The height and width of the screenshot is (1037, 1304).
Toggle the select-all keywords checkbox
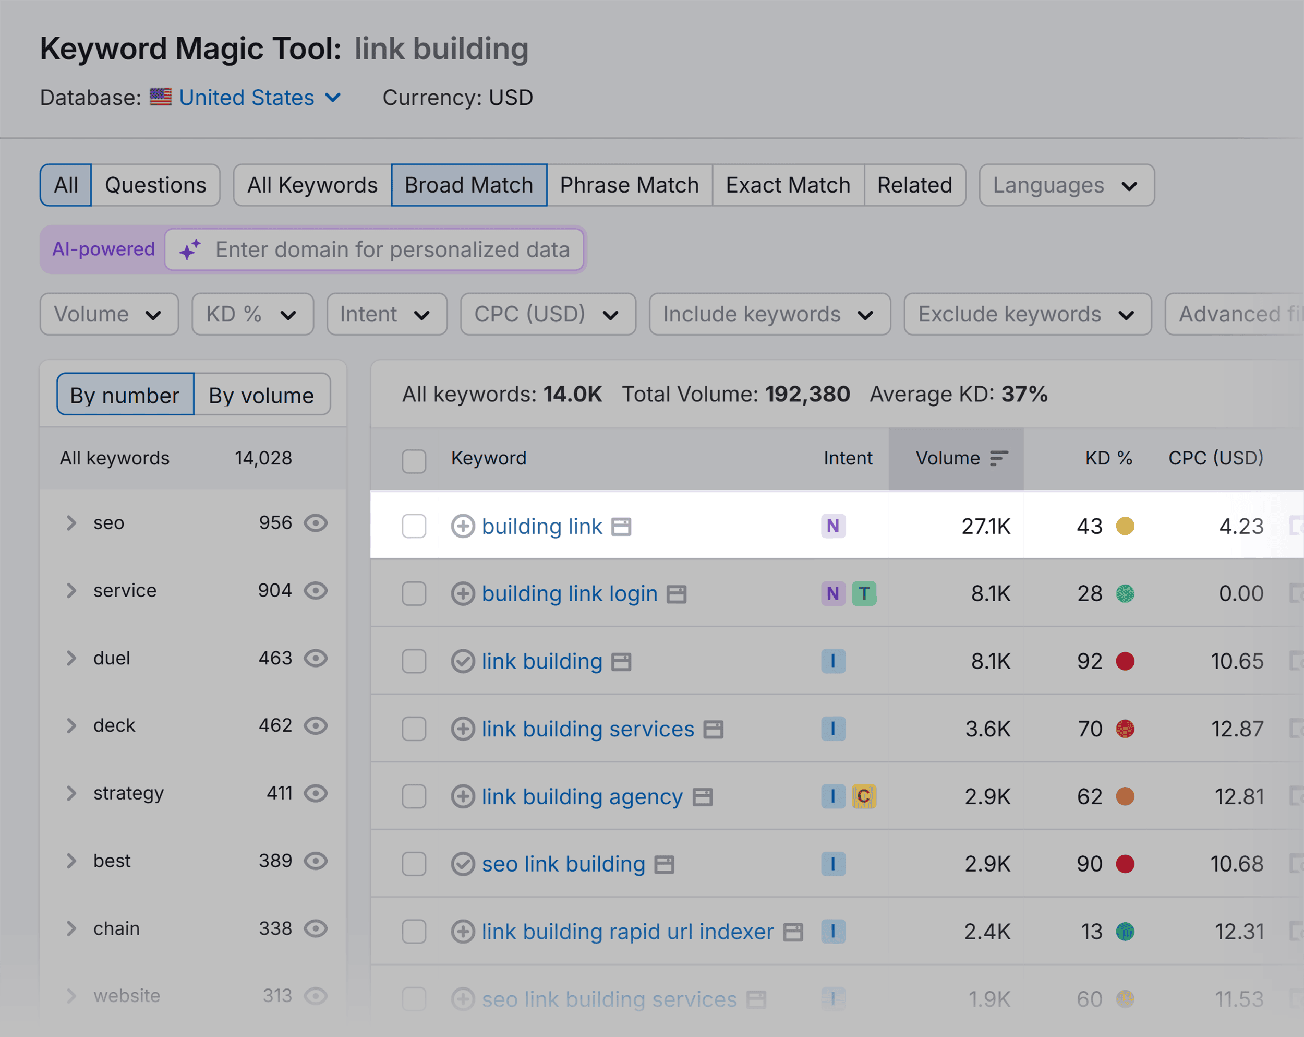(x=414, y=461)
